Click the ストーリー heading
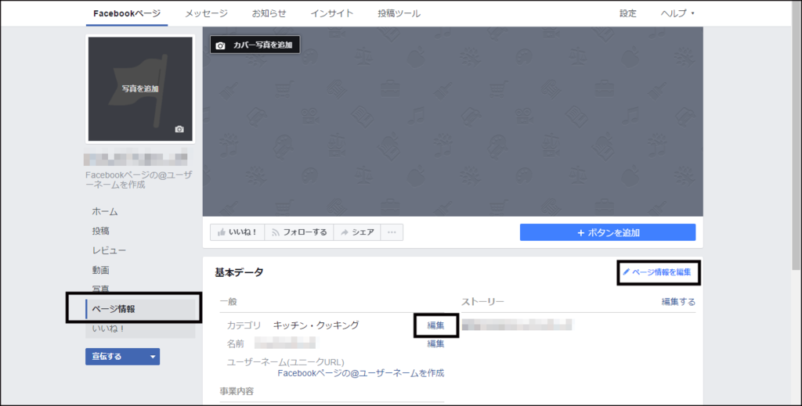This screenshot has width=802, height=406. [482, 302]
